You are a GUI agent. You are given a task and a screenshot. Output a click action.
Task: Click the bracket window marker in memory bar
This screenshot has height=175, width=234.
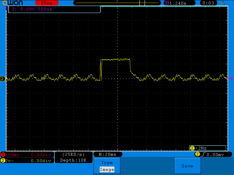click(142, 3)
